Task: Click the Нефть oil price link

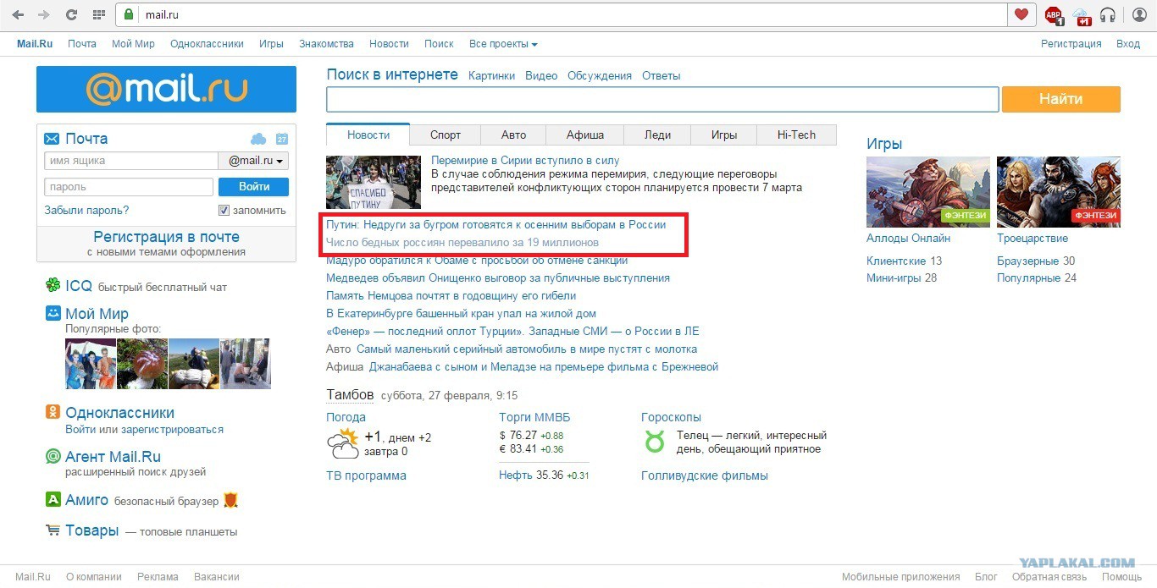Action: pyautogui.click(x=515, y=475)
